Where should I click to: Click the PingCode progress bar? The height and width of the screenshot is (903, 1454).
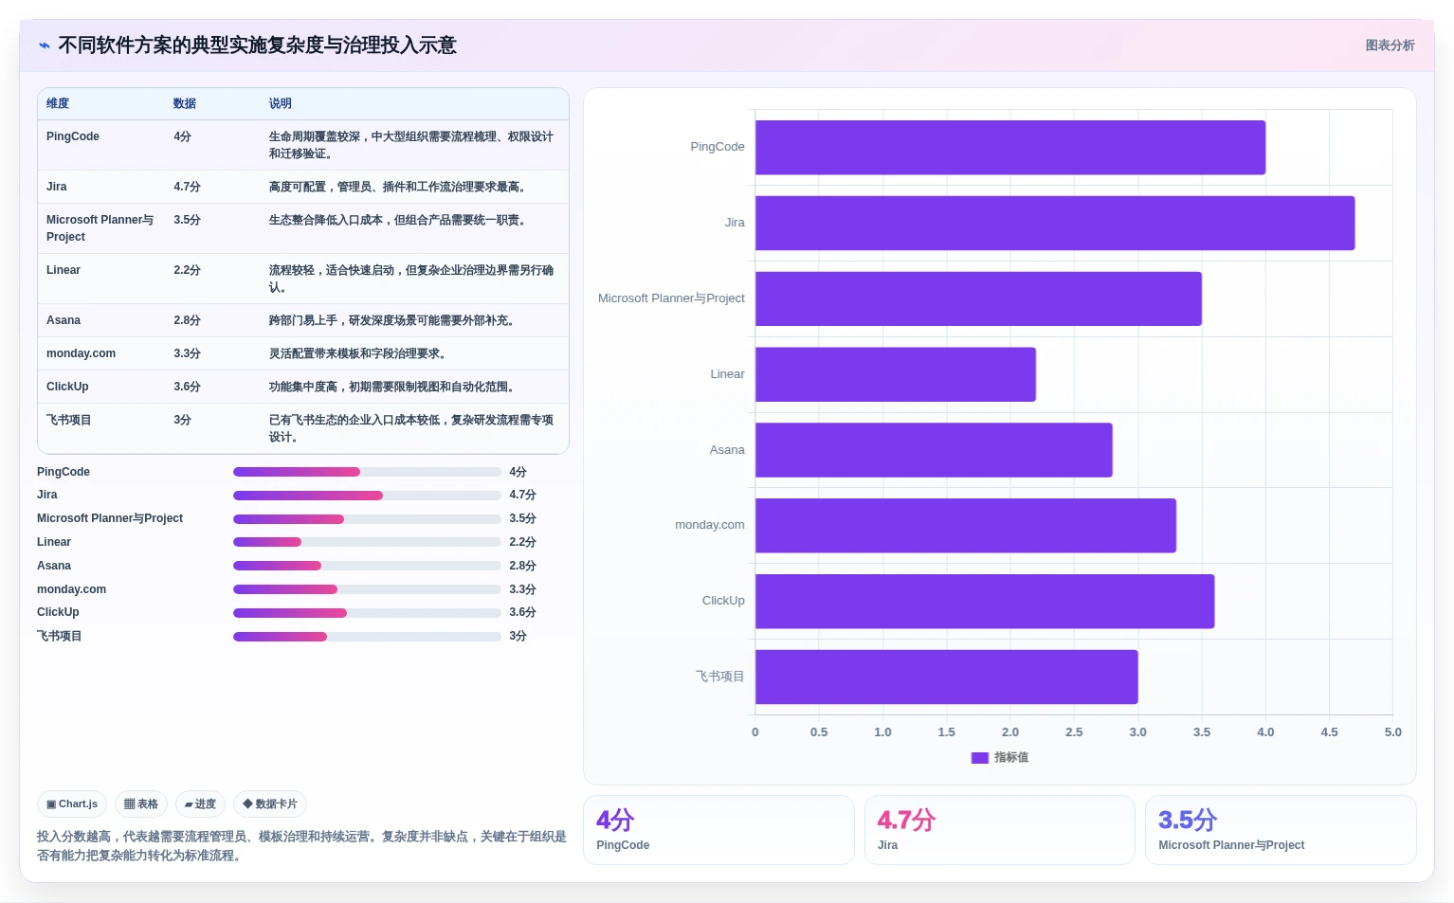tap(367, 472)
